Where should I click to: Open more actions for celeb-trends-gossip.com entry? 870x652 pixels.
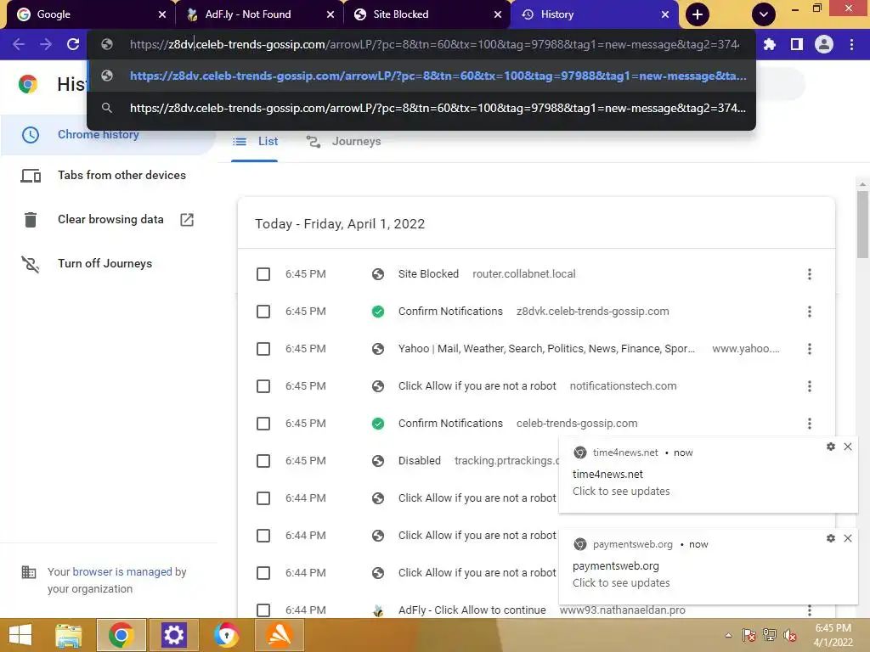[x=810, y=424]
